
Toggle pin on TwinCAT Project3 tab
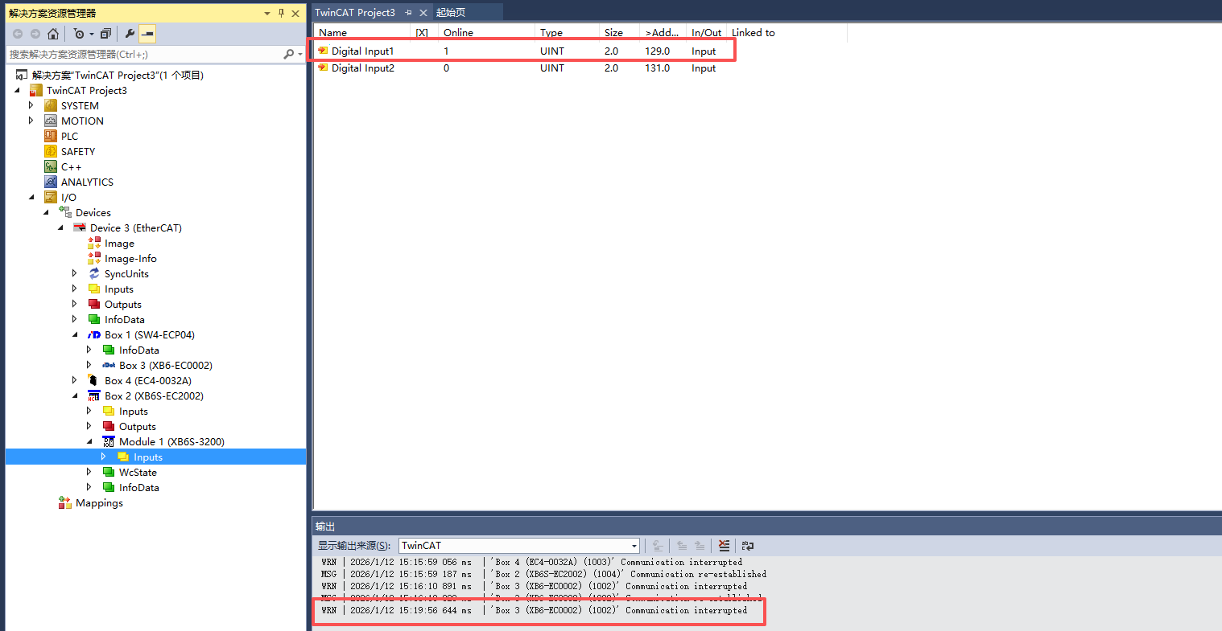click(x=409, y=13)
